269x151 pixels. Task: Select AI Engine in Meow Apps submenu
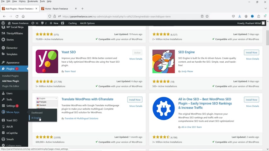(x=36, y=118)
